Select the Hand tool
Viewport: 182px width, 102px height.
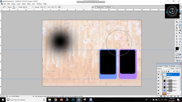pos(176,44)
